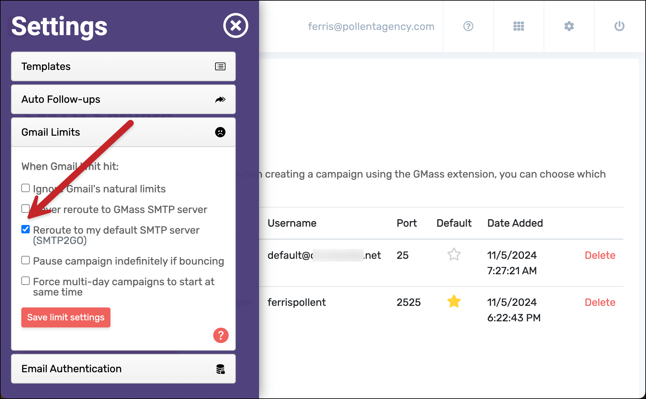Click the red help question mark icon
This screenshot has height=399, width=646.
point(221,336)
